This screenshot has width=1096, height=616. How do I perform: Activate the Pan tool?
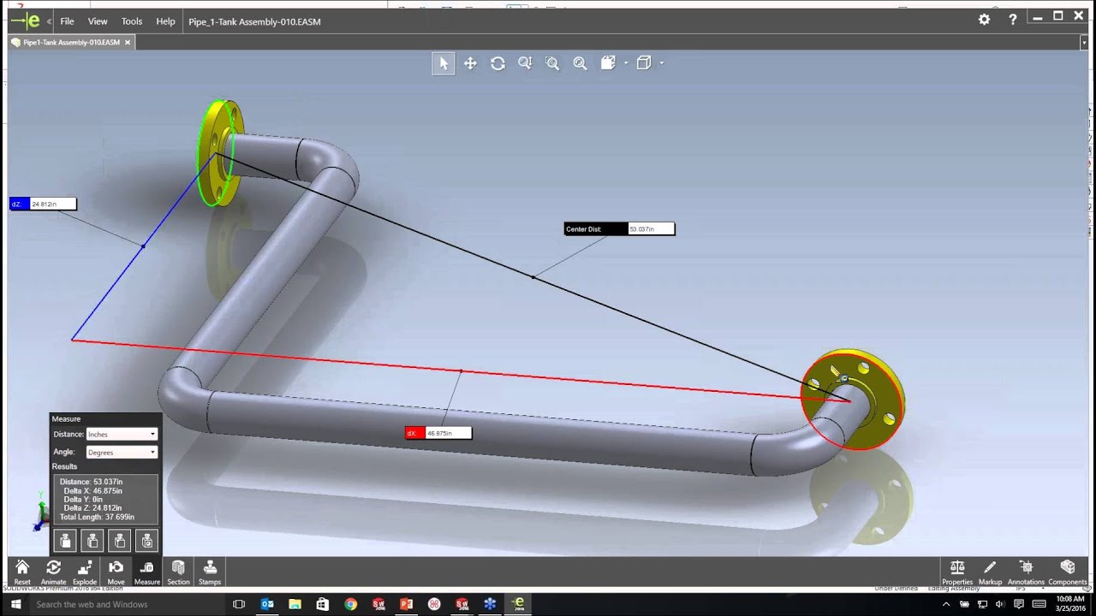[x=470, y=63]
